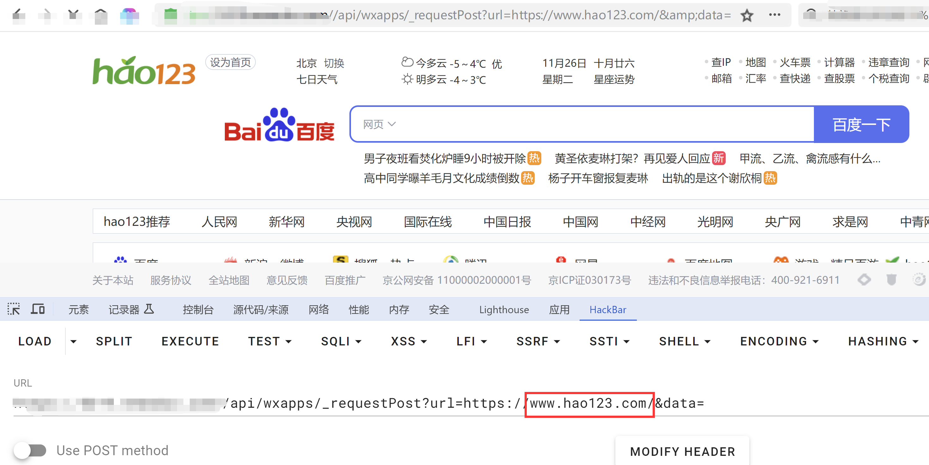This screenshot has width=929, height=465.
Task: Click the MODIFY HEADER button
Action: 682,451
